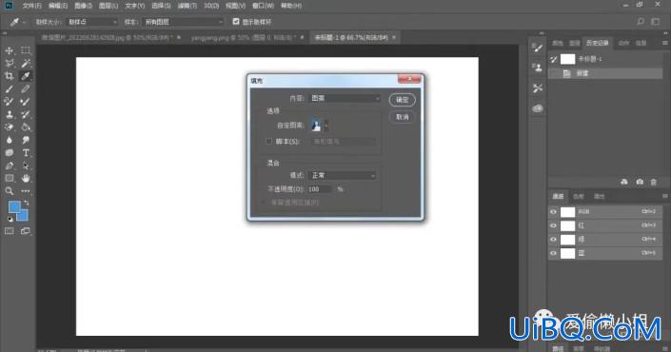Switch to 历史记录 panel tab
Screen dimensions: 671x352
pos(597,43)
